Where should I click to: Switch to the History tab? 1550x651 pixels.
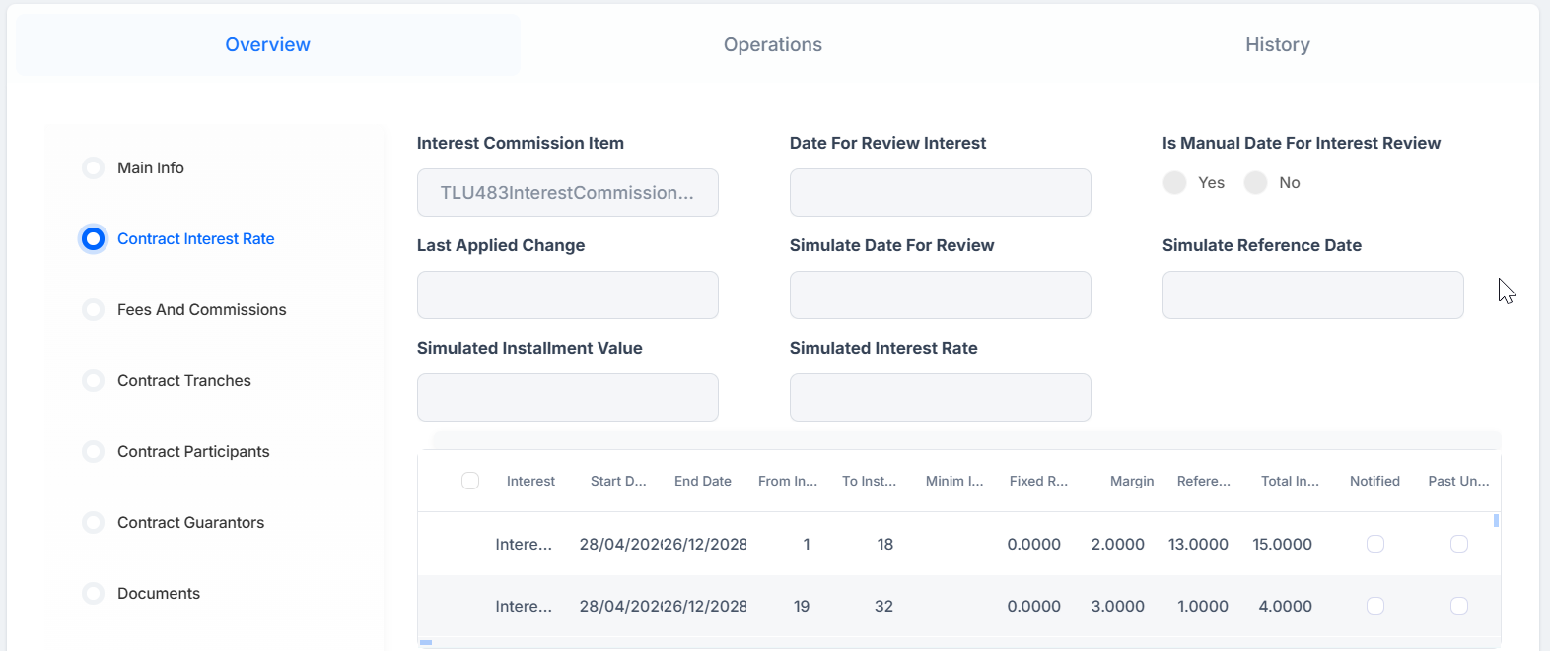pos(1278,44)
